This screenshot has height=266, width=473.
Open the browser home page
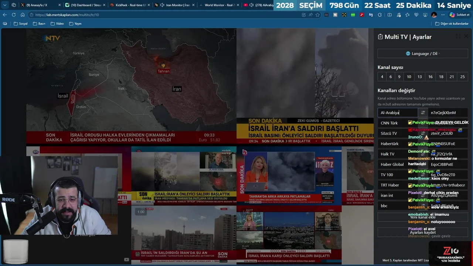click(23, 15)
